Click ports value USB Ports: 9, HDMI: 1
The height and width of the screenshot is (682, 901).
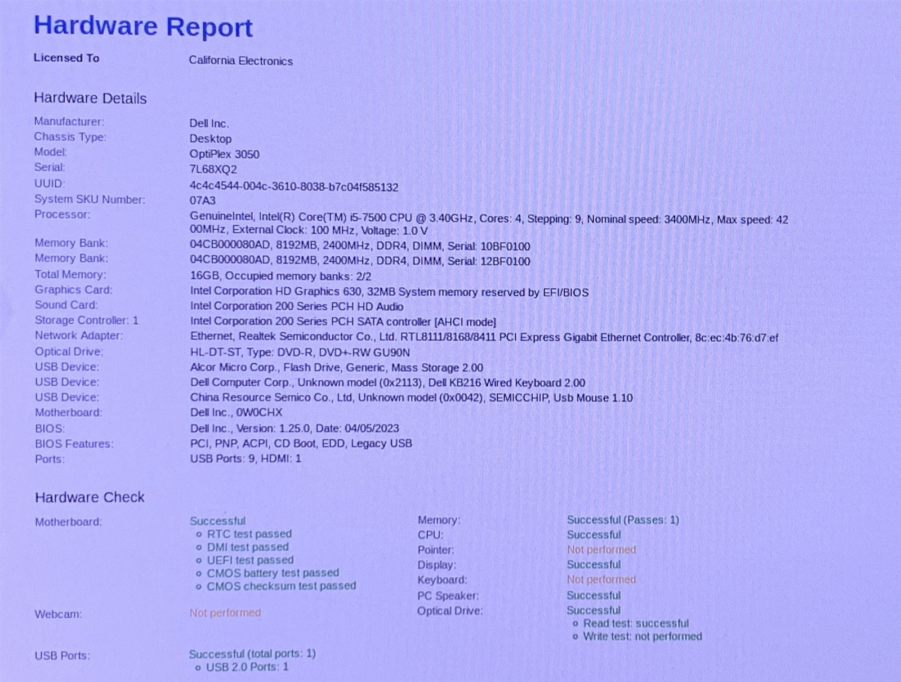[246, 459]
